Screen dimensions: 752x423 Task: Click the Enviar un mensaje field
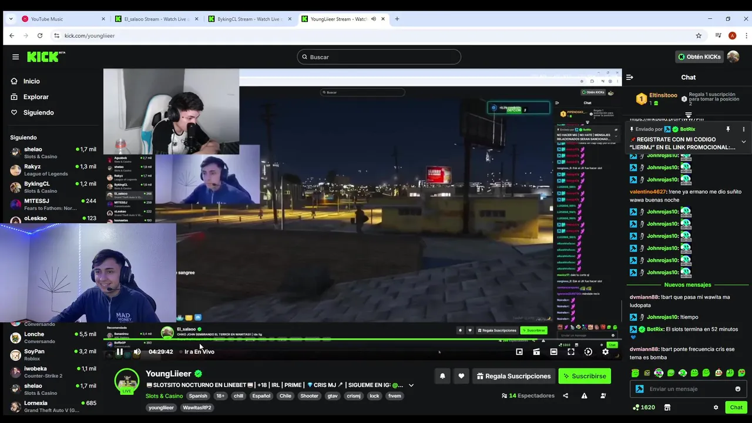[x=689, y=389]
